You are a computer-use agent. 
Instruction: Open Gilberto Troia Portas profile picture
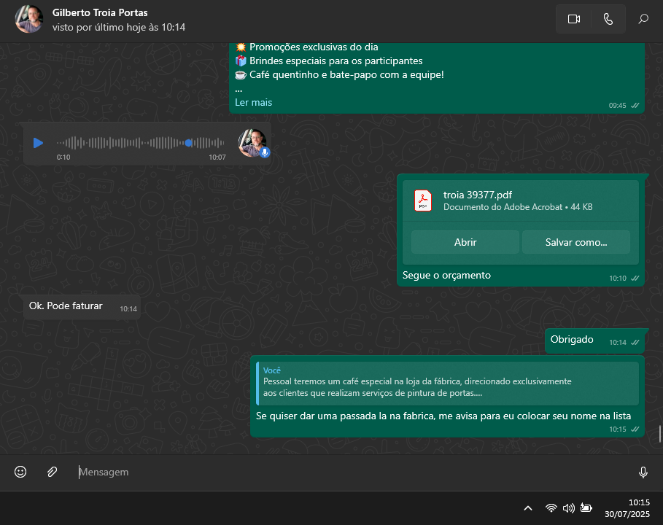pos(29,19)
